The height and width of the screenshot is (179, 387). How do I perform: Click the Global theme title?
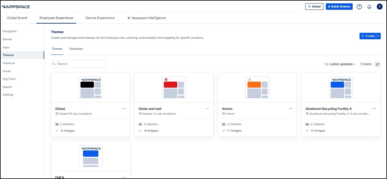tap(60, 109)
